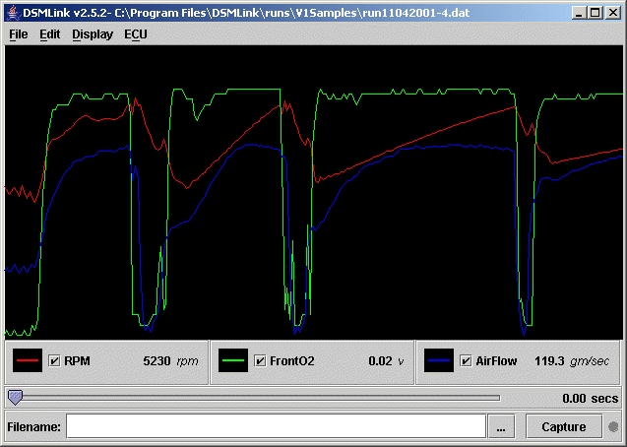Viewport: 627px width, 447px height.
Task: Open the Edit menu
Action: (x=49, y=33)
